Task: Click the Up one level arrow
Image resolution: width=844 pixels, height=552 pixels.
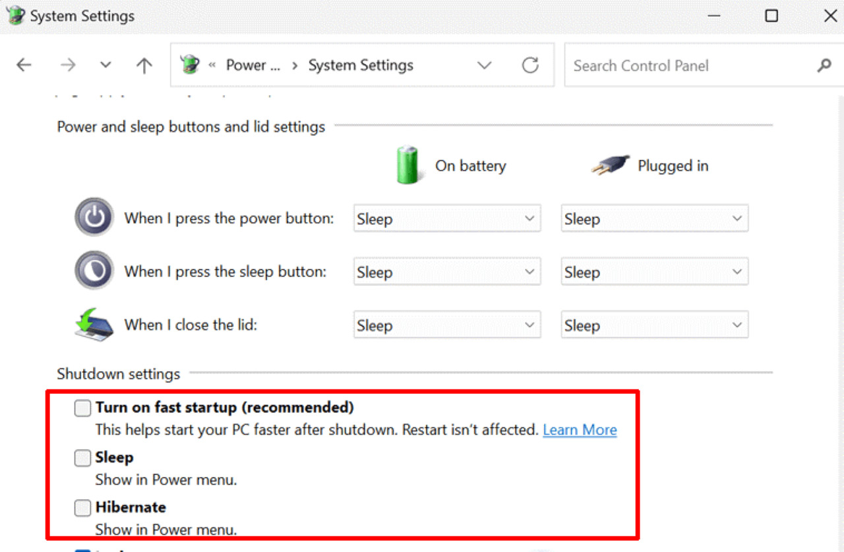Action: point(144,65)
